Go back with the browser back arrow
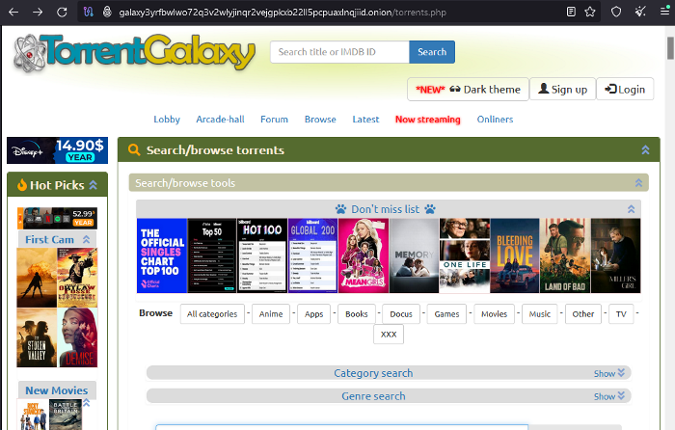The image size is (675, 430). (13, 13)
